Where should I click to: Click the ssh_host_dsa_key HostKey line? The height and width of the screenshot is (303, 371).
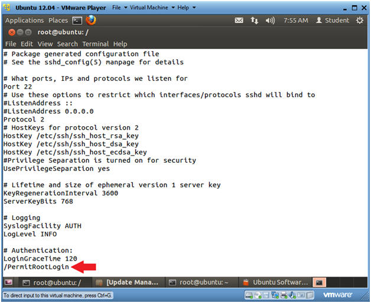[71, 144]
